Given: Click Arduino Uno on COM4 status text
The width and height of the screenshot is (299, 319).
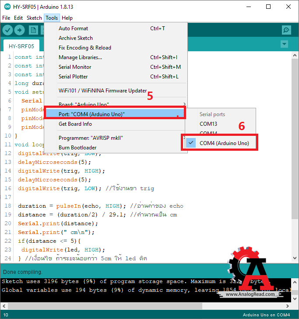Looking at the screenshot, I should point(266,315).
